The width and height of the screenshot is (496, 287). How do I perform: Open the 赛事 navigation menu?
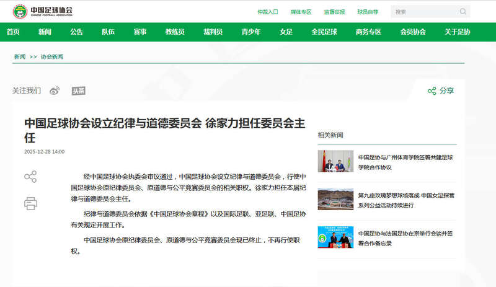[x=140, y=32]
